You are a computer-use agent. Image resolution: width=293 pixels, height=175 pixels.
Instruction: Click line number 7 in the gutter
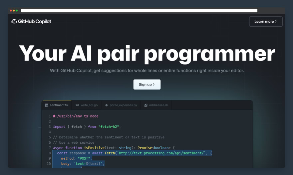(50, 148)
